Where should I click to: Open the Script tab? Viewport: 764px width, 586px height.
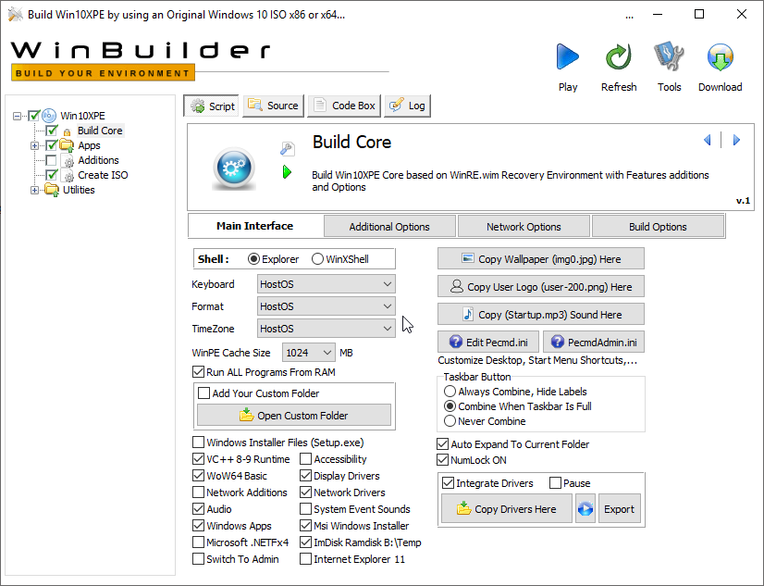pyautogui.click(x=212, y=106)
